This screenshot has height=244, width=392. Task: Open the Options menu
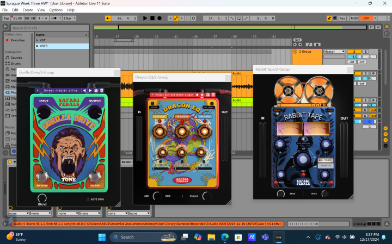(x=56, y=10)
